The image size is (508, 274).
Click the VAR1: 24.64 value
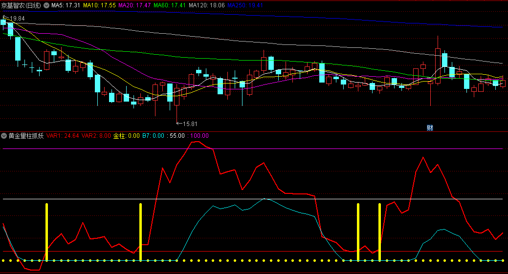63,136
